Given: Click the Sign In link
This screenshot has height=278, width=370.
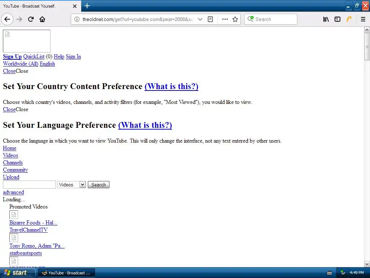Looking at the screenshot, I should pyautogui.click(x=73, y=56).
